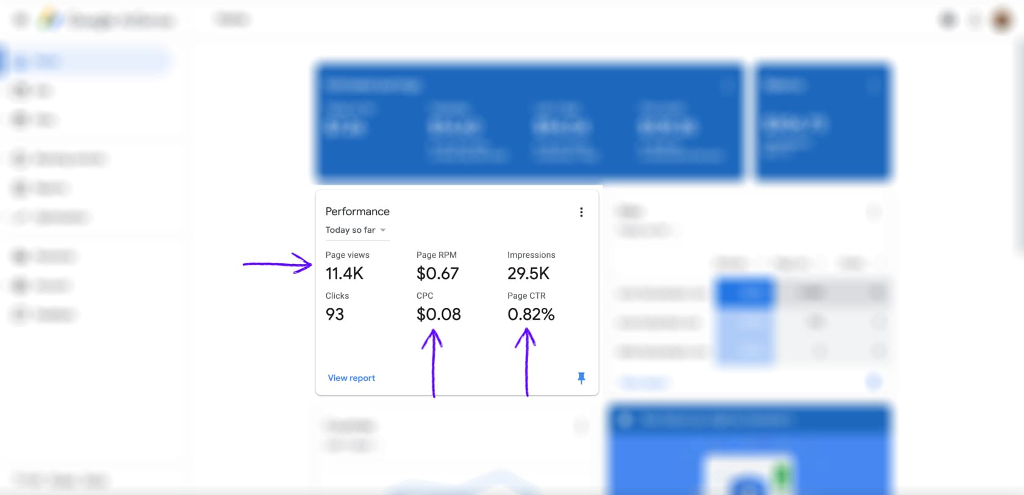This screenshot has width=1024, height=495.
Task: Click the Clicks value 93
Action: [x=335, y=315]
